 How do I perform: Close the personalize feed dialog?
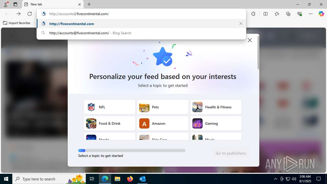coord(250,40)
